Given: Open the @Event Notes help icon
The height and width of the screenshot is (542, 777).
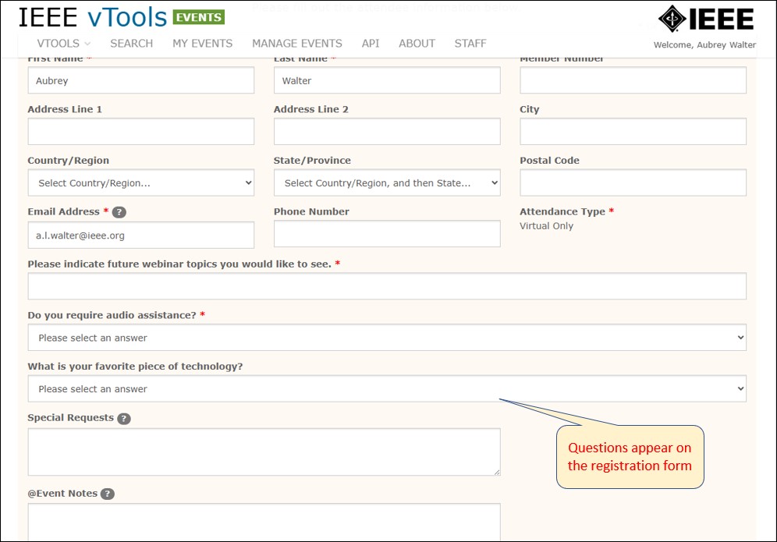Looking at the screenshot, I should point(108,494).
